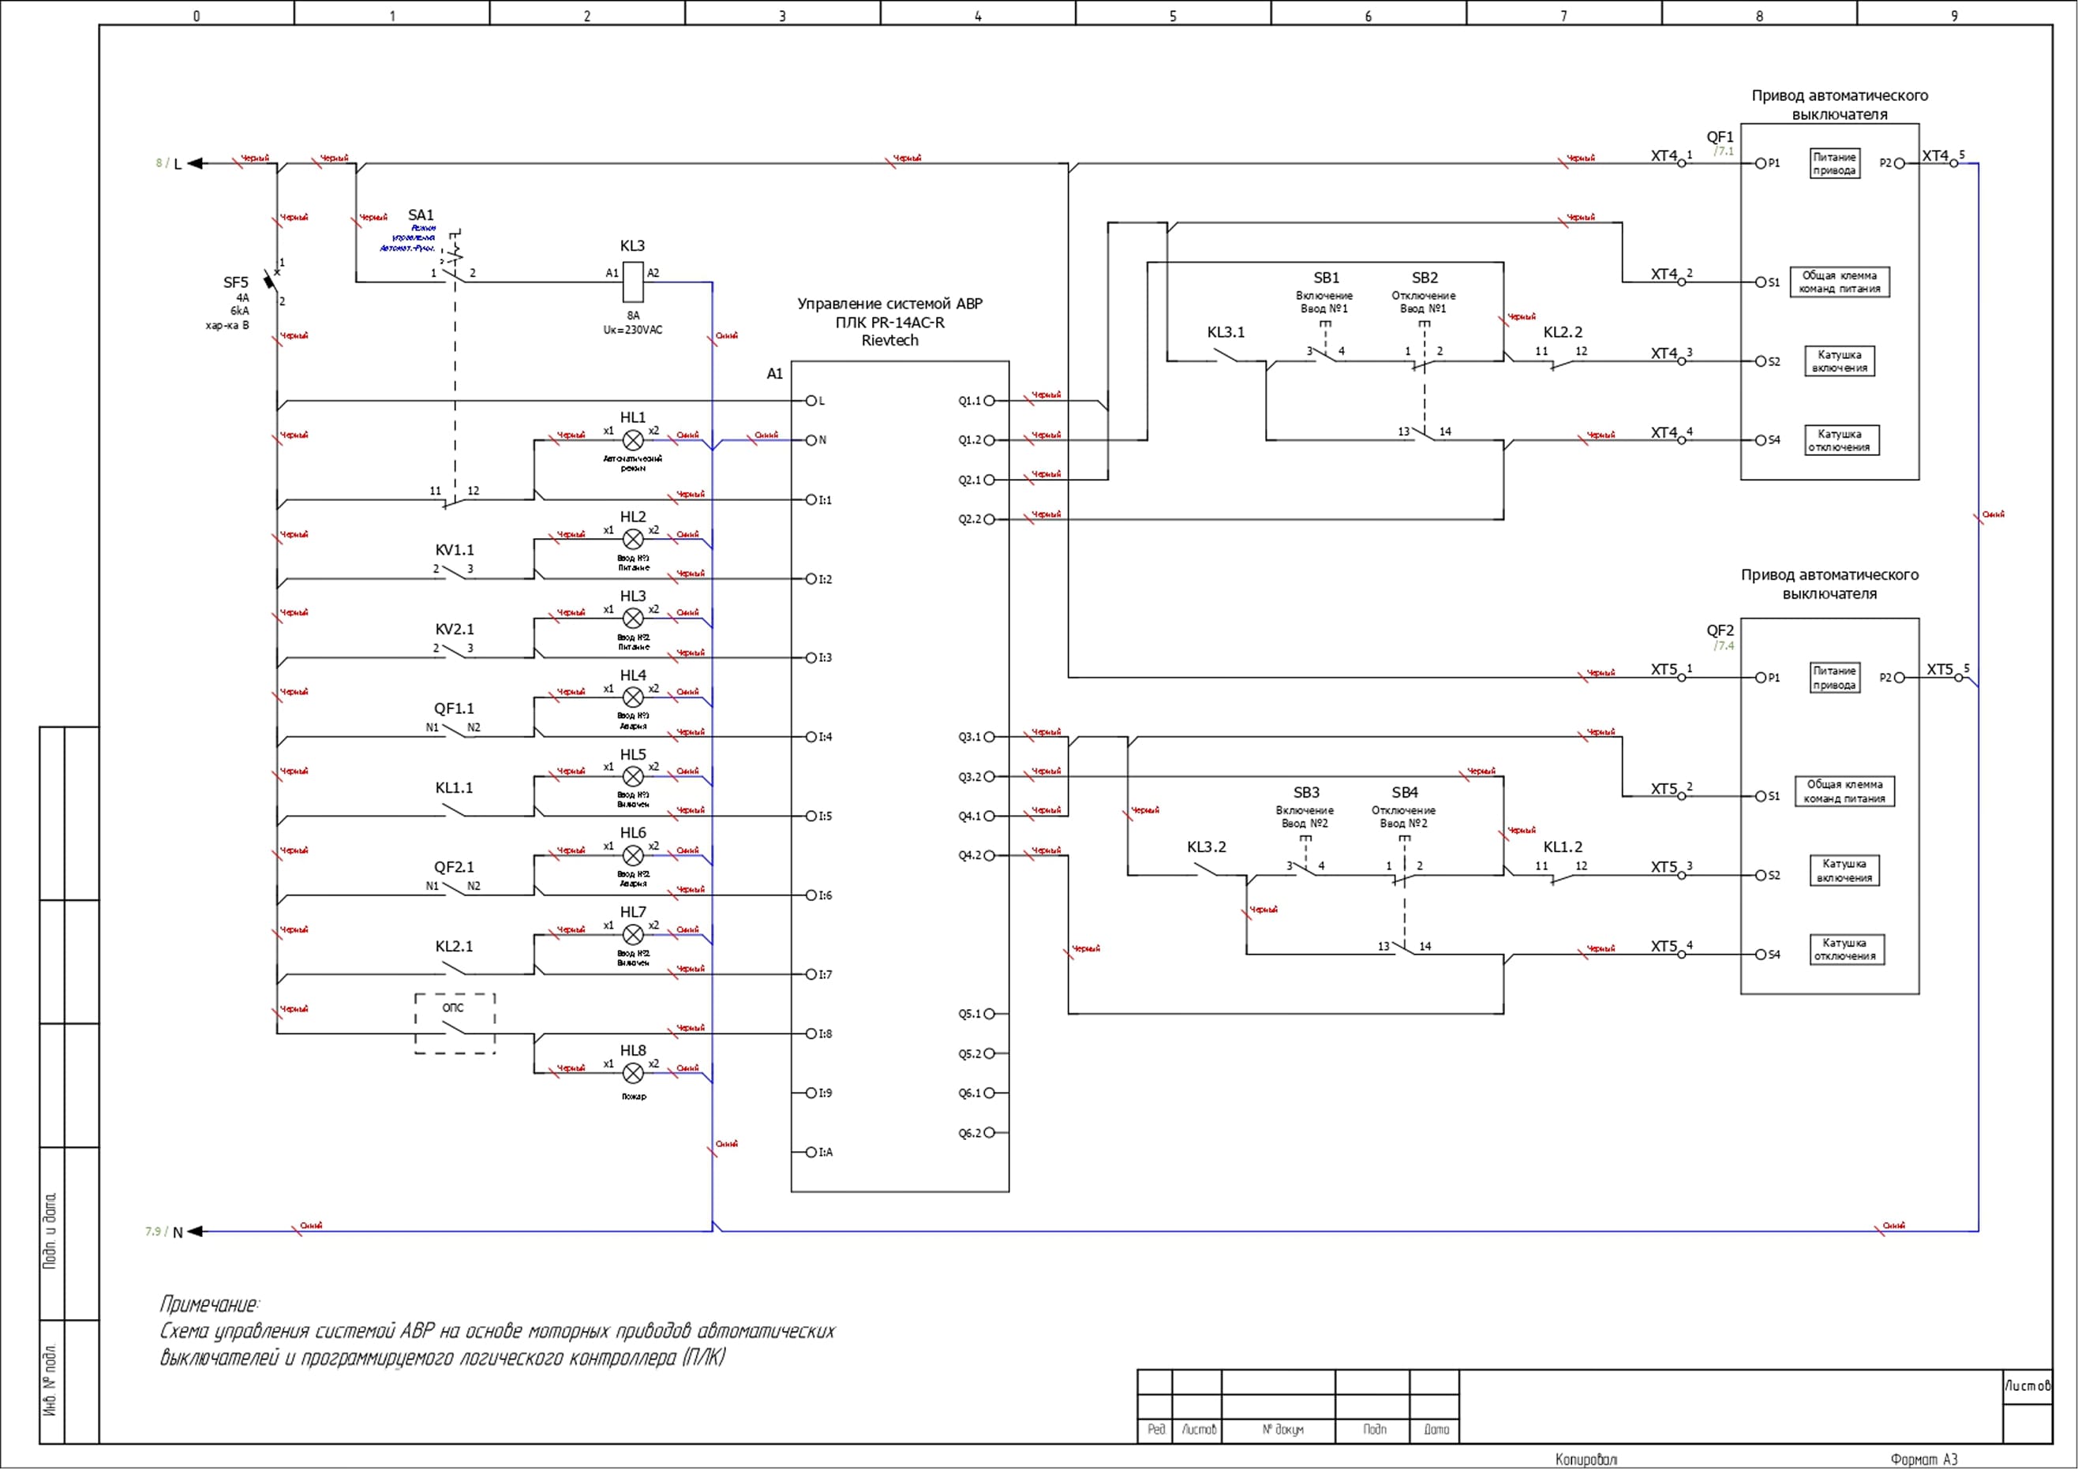
Task: Select the XT4 terminal 3 connection point
Action: tap(1682, 361)
